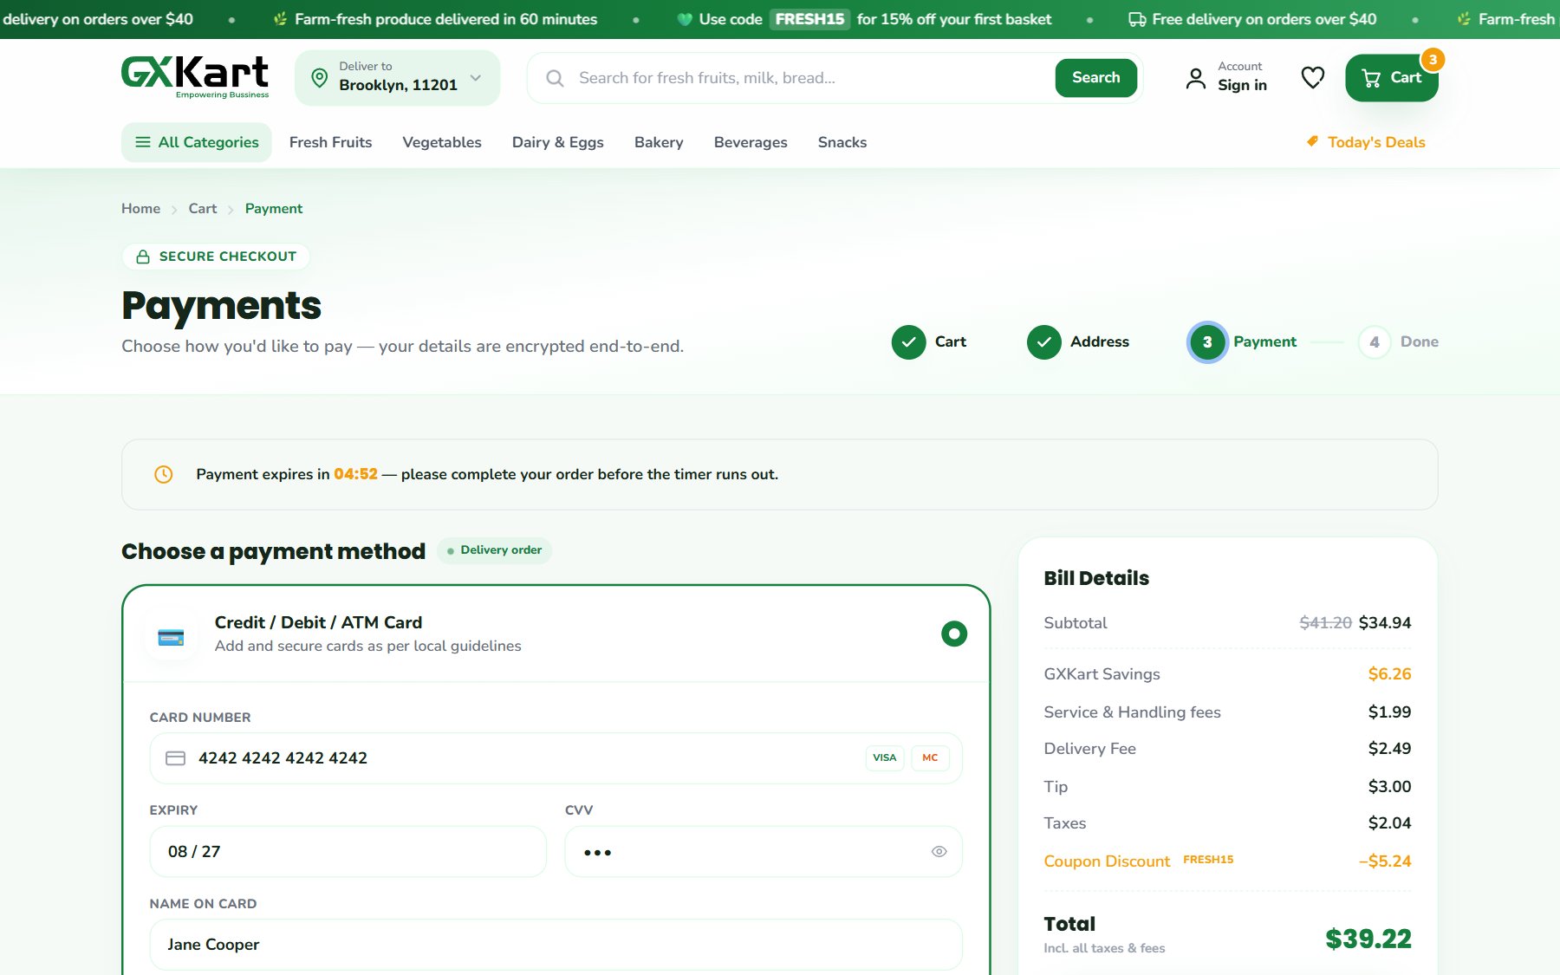Click the Card Number field
This screenshot has height=975, width=1560.
(x=556, y=758)
